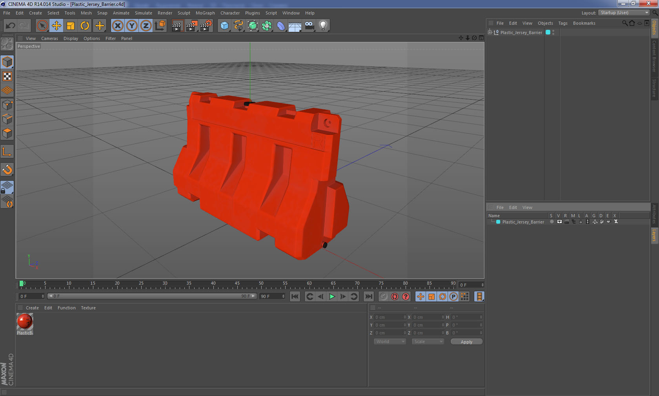Open Object Manager Tags menu
659x396 pixels.
563,23
